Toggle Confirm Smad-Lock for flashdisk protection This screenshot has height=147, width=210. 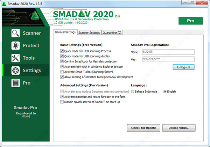(62, 61)
